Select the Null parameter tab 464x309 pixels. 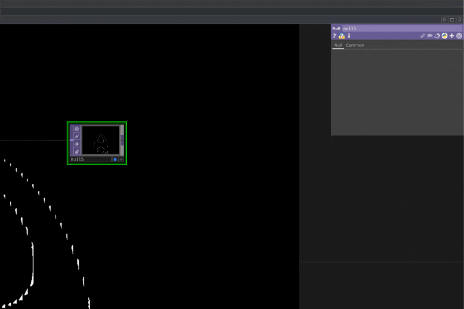[x=338, y=45]
